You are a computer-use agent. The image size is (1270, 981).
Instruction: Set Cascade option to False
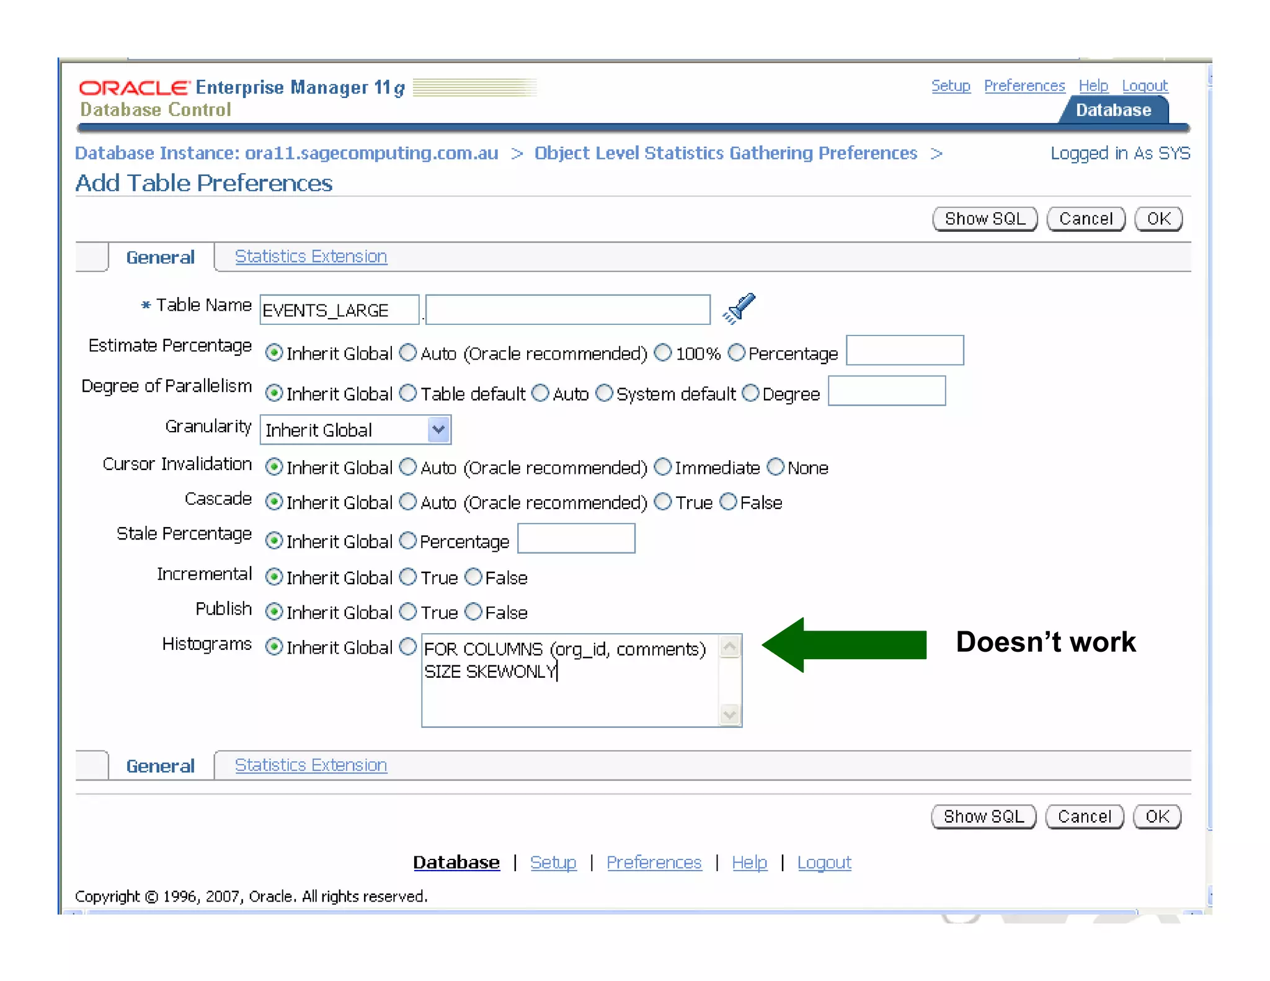729,502
